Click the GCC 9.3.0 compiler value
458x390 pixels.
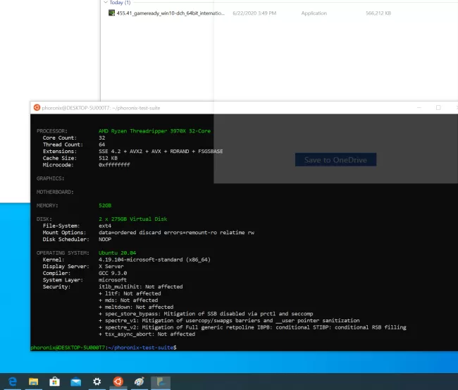[113, 274]
